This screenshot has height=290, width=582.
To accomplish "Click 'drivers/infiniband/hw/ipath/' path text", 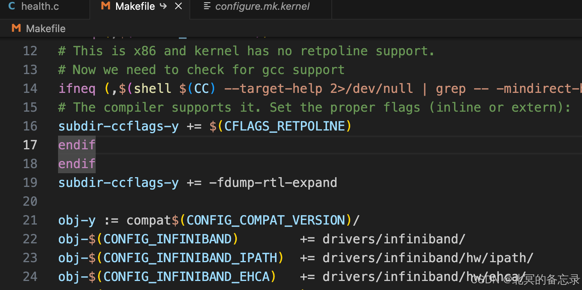I will 428,258.
